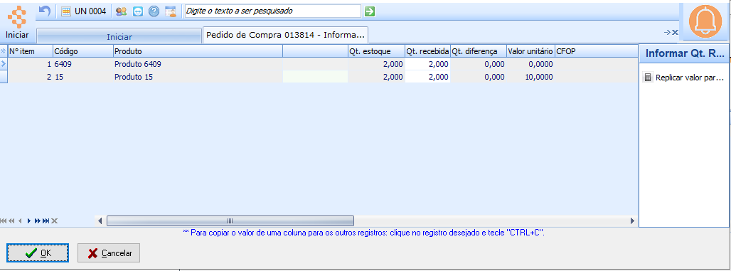Focus the search text field
Viewport: 731px width, 271px height.
click(273, 11)
